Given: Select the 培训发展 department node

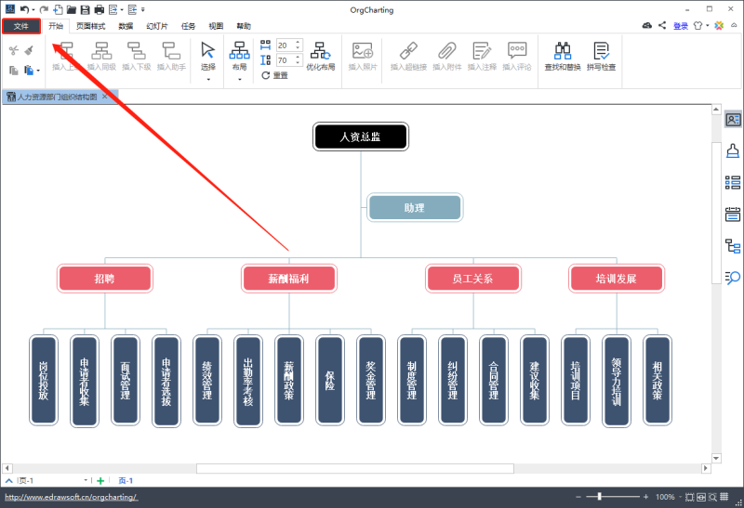Looking at the screenshot, I should click(617, 279).
